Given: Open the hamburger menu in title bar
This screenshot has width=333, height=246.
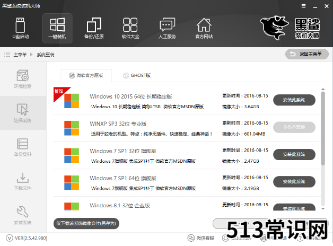Looking at the screenshot, I should tap(303, 6).
